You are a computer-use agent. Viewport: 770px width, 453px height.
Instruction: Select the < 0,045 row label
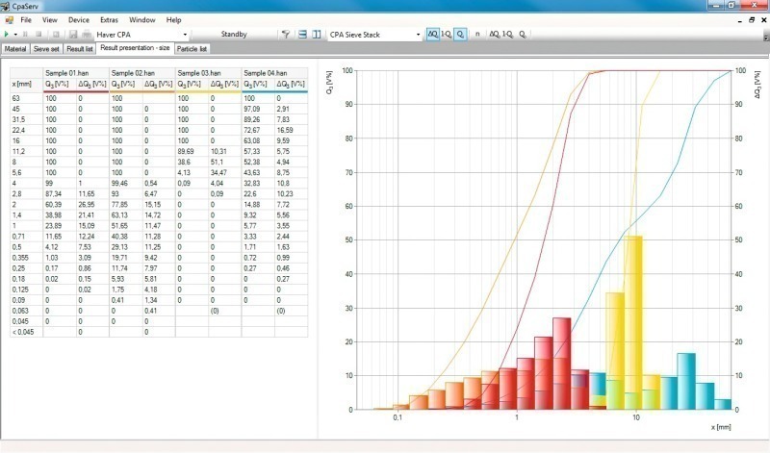coord(26,332)
